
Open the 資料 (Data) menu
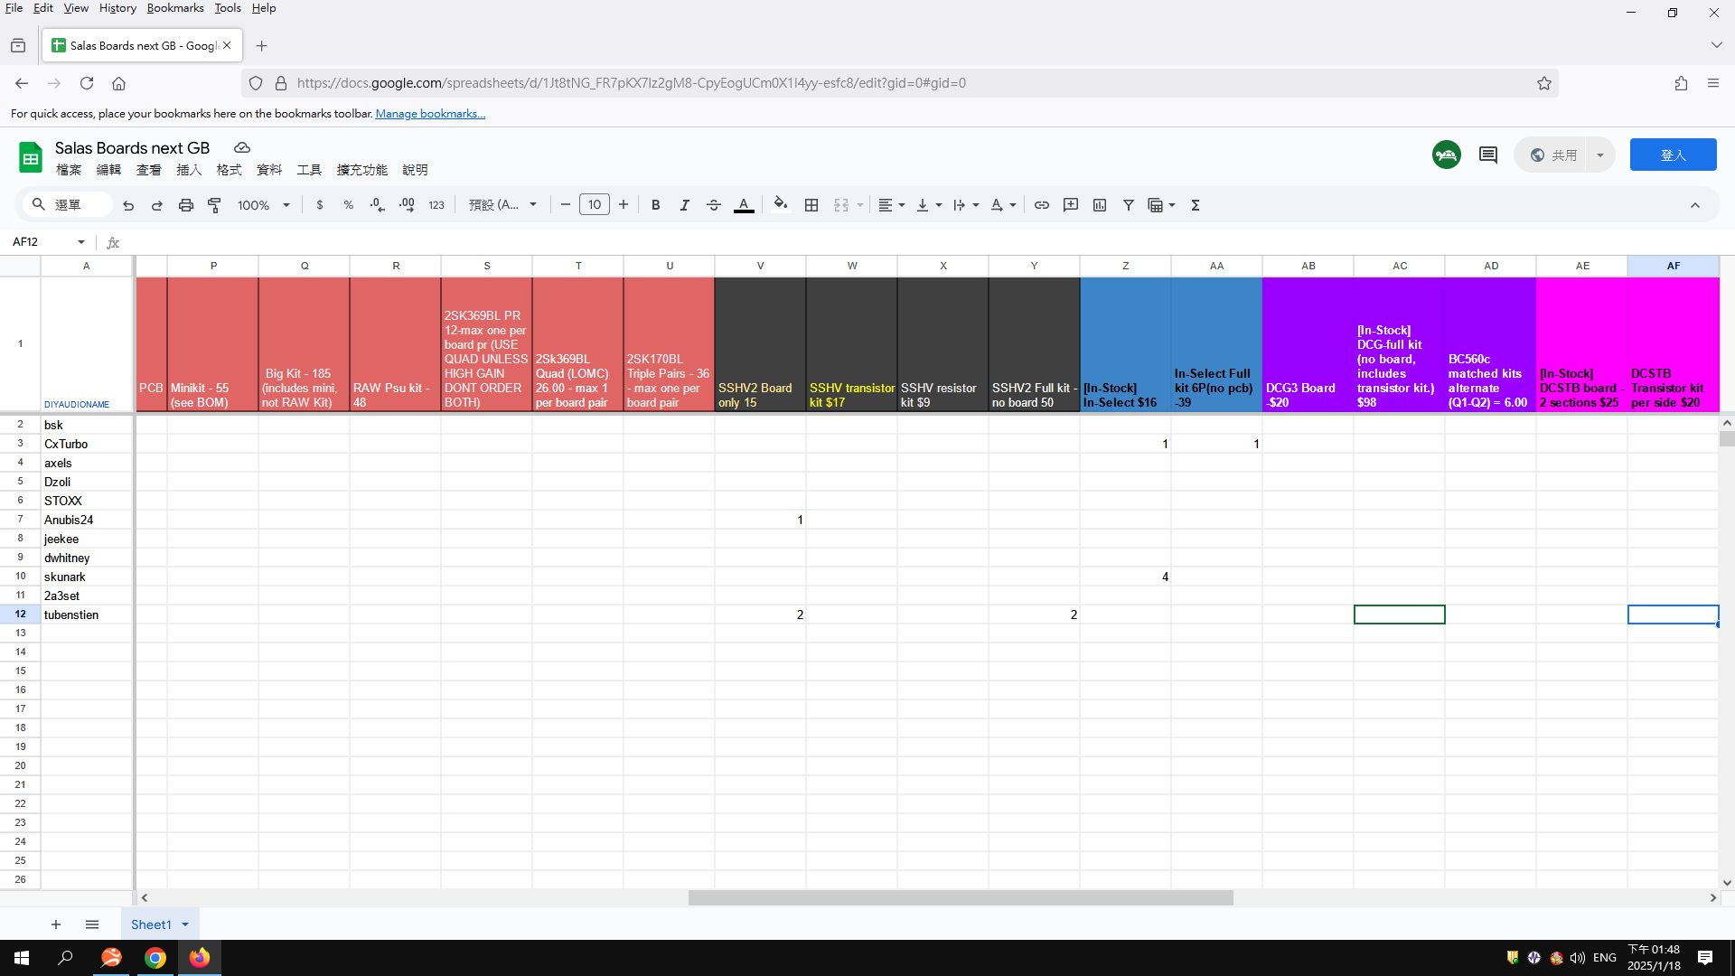point(269,170)
